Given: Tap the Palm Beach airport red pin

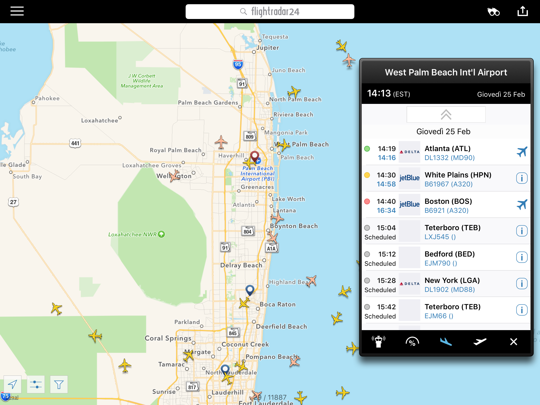Looking at the screenshot, I should [x=254, y=156].
